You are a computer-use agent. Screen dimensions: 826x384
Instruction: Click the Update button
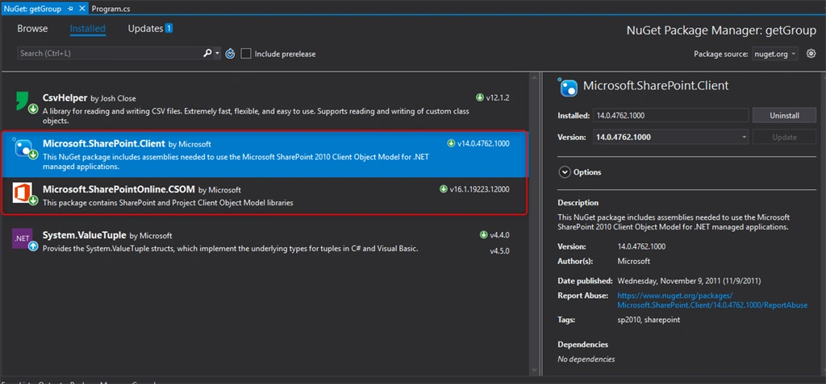(x=784, y=137)
